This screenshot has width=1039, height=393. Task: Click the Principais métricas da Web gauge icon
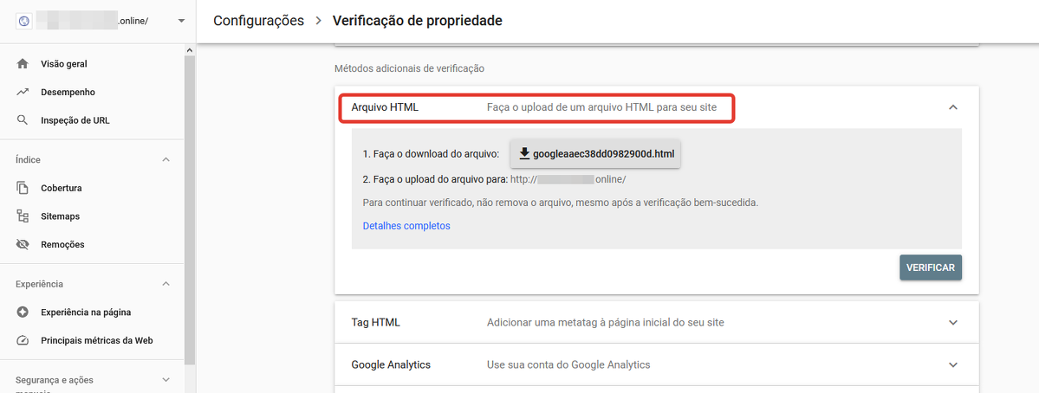23,341
